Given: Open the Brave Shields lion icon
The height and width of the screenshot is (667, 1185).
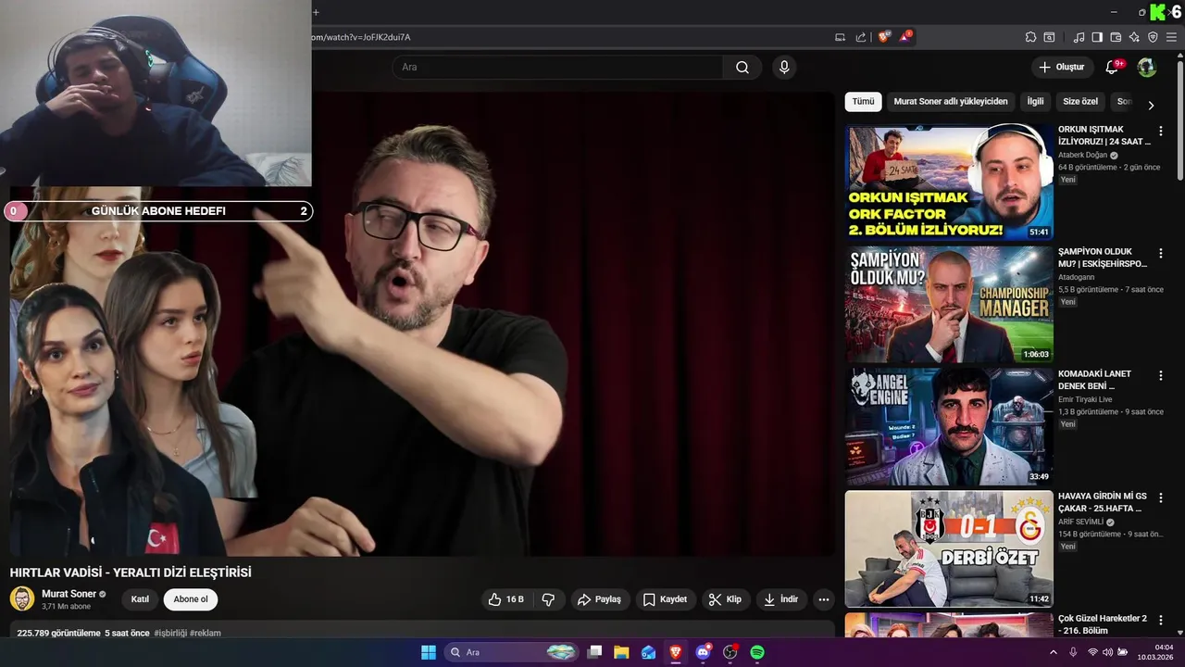Looking at the screenshot, I should pyautogui.click(x=884, y=37).
